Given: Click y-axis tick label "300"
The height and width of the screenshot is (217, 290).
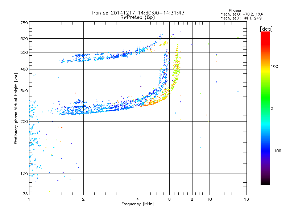Looking at the screenshot, I should [24, 91].
